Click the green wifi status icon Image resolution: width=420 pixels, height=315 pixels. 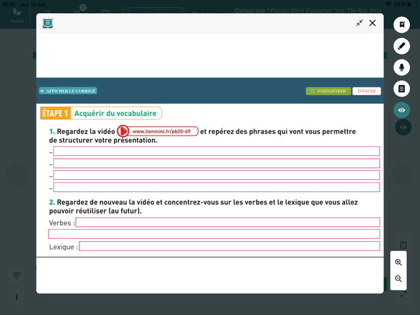pyautogui.click(x=17, y=275)
